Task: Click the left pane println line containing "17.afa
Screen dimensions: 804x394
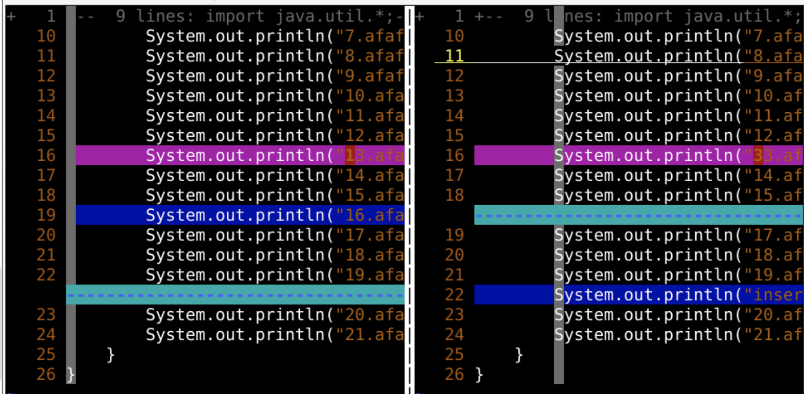Action: [275, 235]
